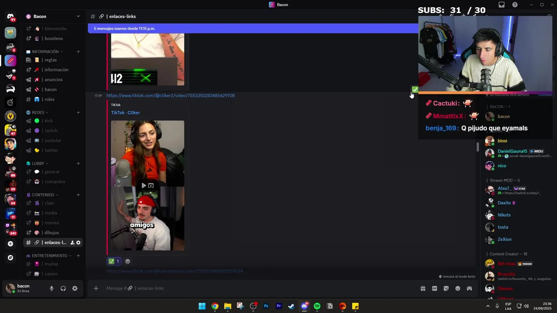Deafen with headphones icon in user panel
557x313 pixels.
pyautogui.click(x=63, y=288)
